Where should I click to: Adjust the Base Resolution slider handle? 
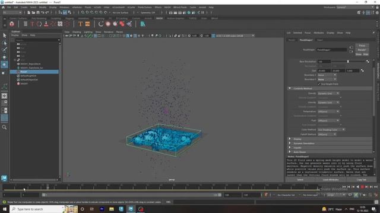[348, 62]
